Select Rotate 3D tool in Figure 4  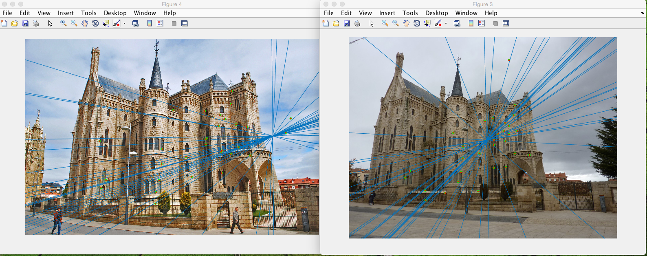(95, 23)
